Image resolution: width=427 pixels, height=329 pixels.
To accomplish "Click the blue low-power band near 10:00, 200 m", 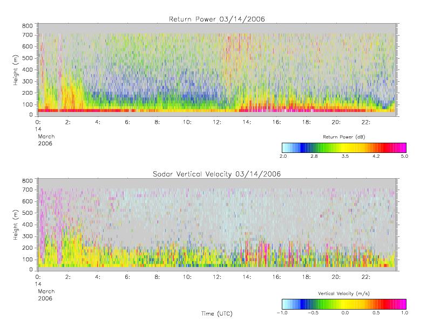I will coord(187,94).
